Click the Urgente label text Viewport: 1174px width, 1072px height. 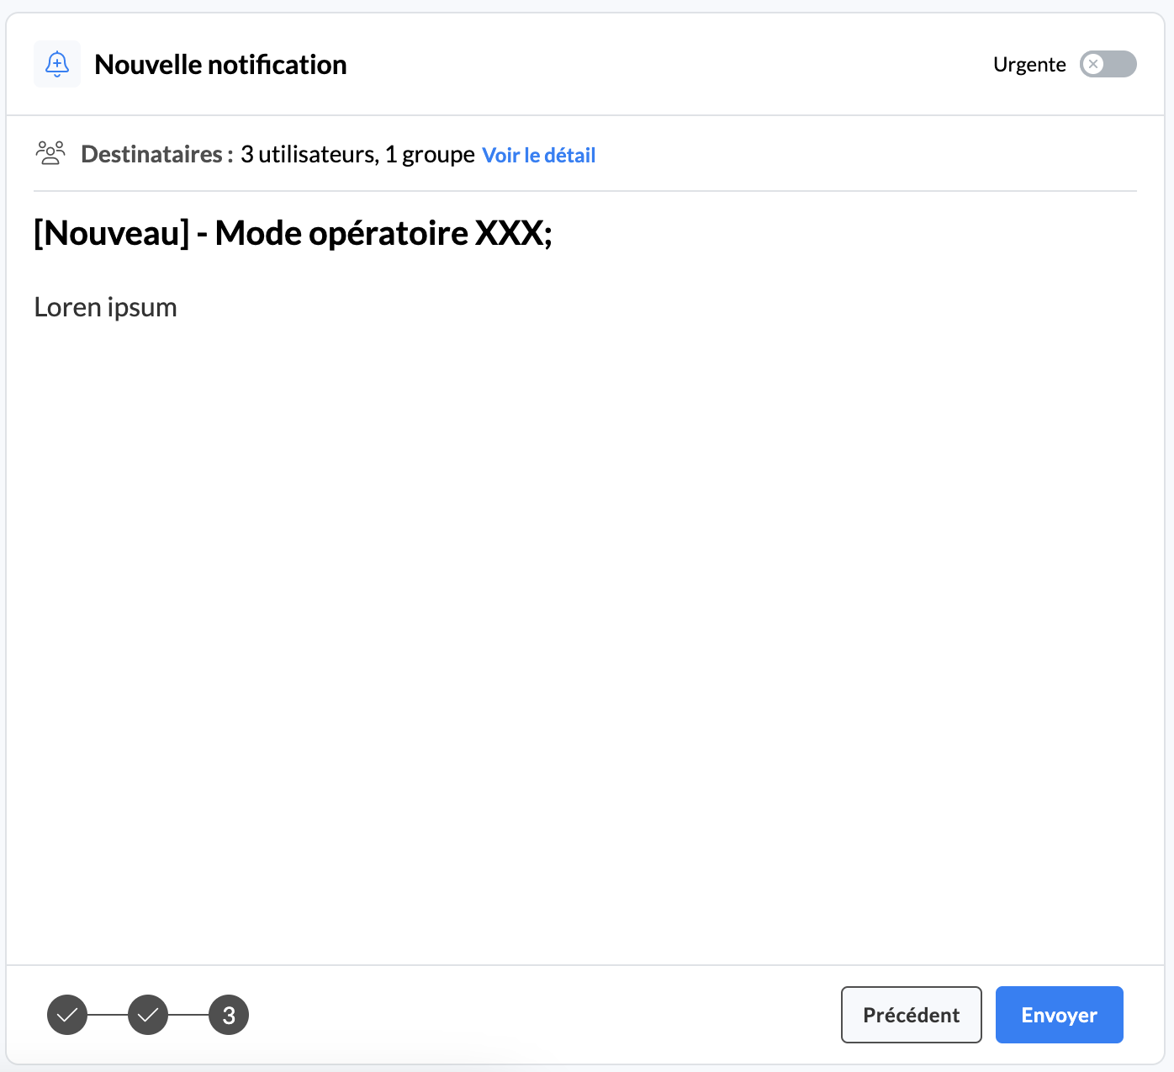pyautogui.click(x=1029, y=65)
